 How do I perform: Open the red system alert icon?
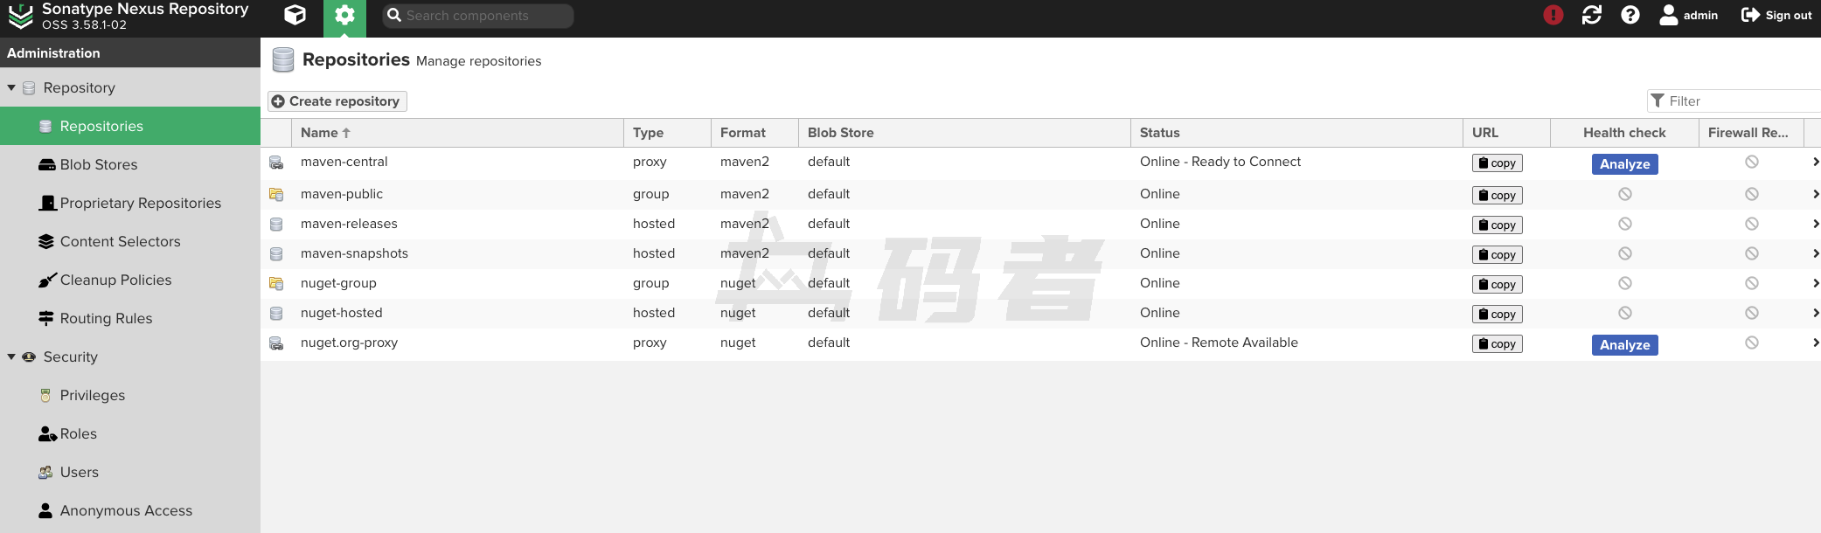point(1553,15)
